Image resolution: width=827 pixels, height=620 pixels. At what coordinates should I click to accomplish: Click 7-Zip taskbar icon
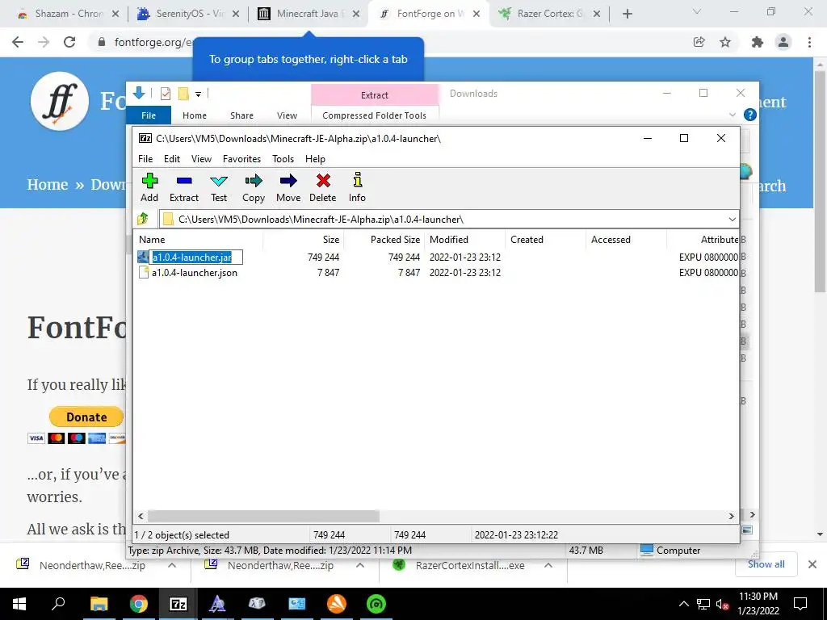178,604
